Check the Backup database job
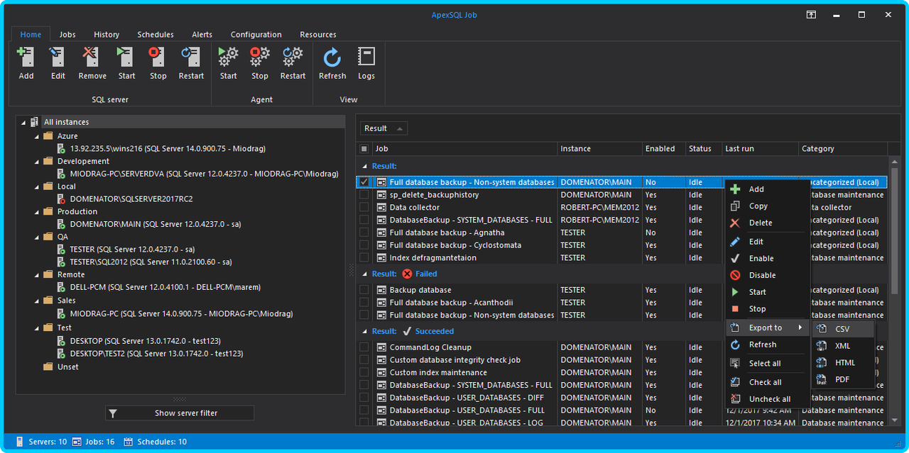 tap(364, 290)
